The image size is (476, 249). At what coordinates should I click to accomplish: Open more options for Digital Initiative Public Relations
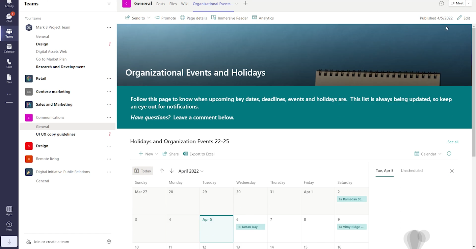[109, 172]
